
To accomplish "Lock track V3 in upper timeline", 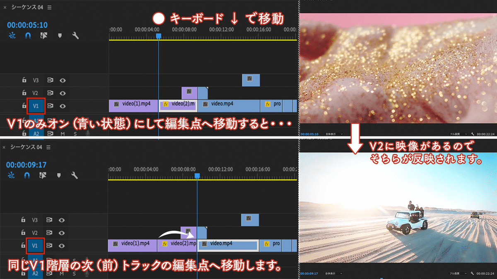I will point(24,80).
